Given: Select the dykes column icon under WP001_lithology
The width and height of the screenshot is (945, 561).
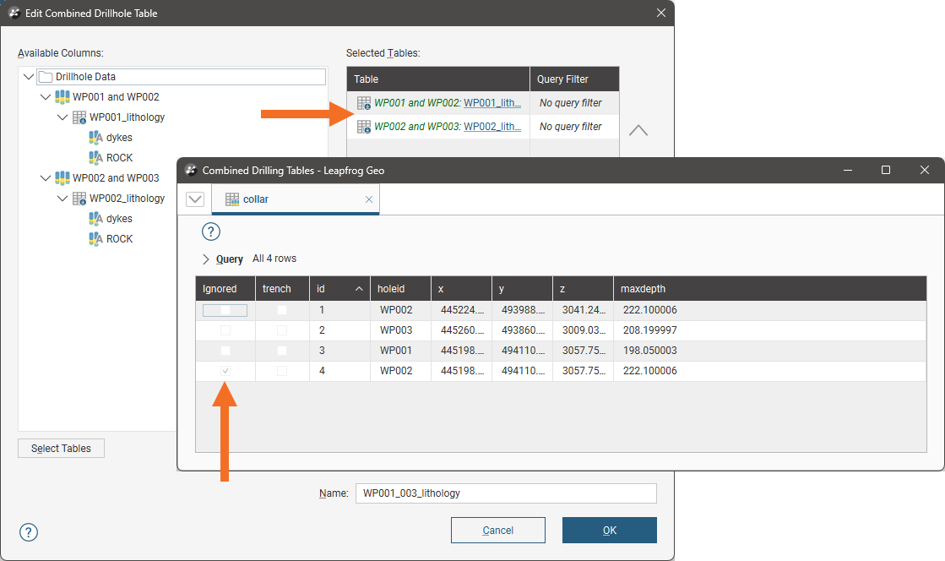Looking at the screenshot, I should pyautogui.click(x=95, y=138).
